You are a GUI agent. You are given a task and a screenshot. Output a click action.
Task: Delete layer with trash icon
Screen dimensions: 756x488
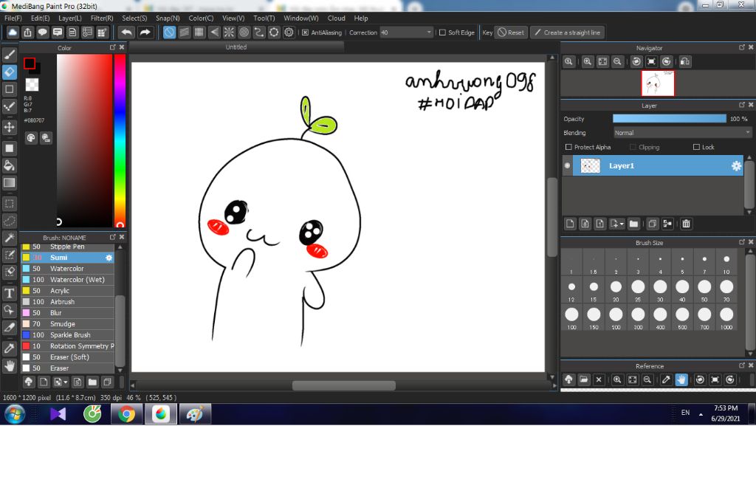pyautogui.click(x=686, y=224)
